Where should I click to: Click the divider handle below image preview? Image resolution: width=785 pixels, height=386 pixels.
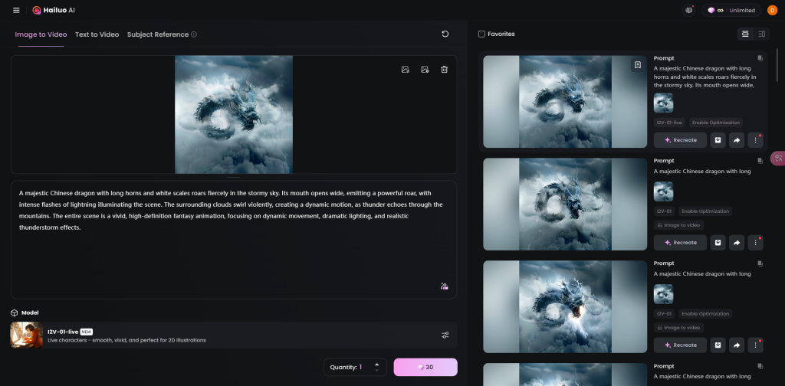click(234, 177)
